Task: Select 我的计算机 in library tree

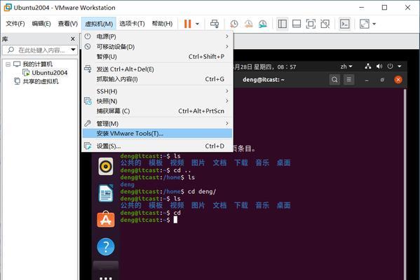Action: point(37,64)
